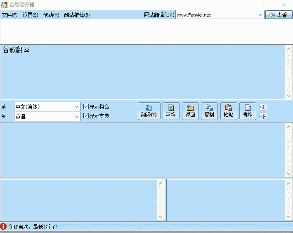Click the source text box scroll-up arrow
The height and width of the screenshot is (233, 293).
289,49
